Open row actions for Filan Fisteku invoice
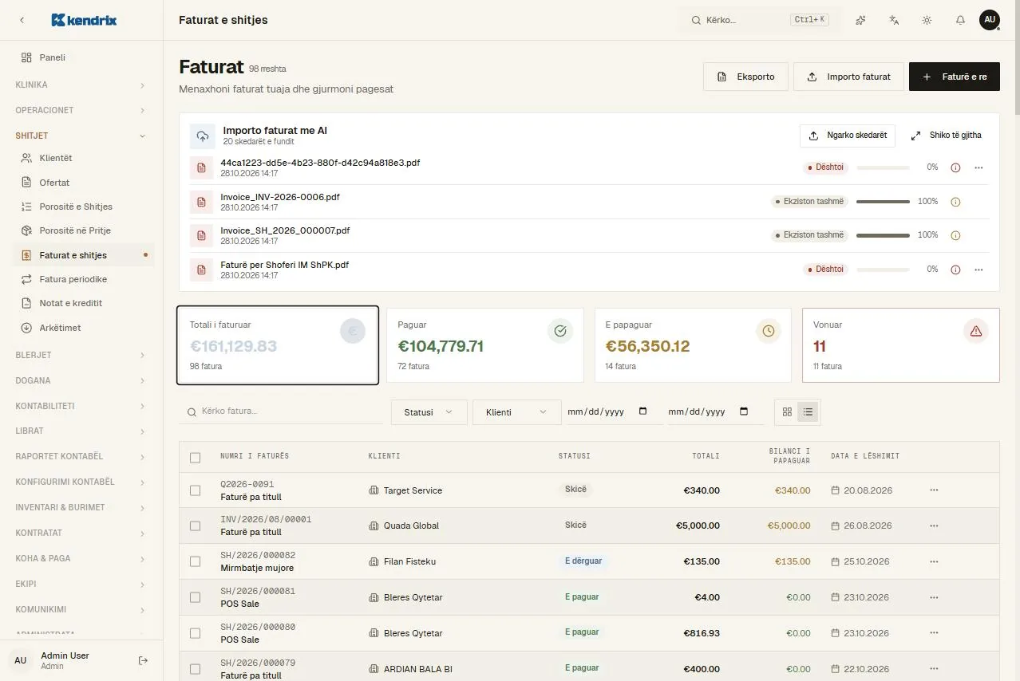Image resolution: width=1020 pixels, height=681 pixels. point(934,561)
